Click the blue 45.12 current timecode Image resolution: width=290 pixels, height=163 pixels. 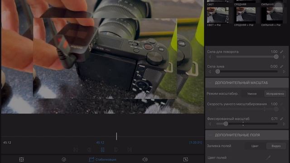coord(100,143)
